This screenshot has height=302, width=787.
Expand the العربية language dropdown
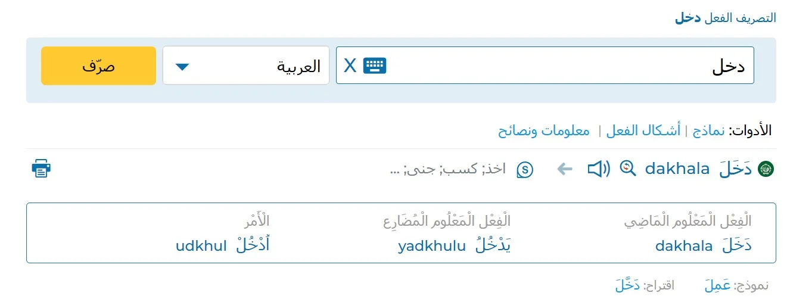[246, 66]
